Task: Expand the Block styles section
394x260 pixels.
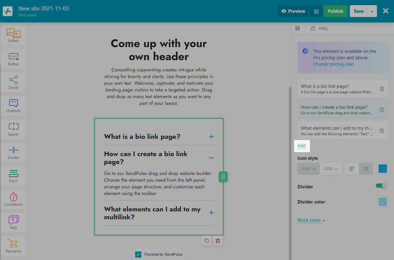Action: 311,220
